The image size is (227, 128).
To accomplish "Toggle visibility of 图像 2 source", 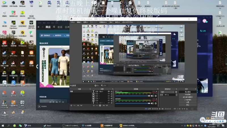I will point(109,98).
